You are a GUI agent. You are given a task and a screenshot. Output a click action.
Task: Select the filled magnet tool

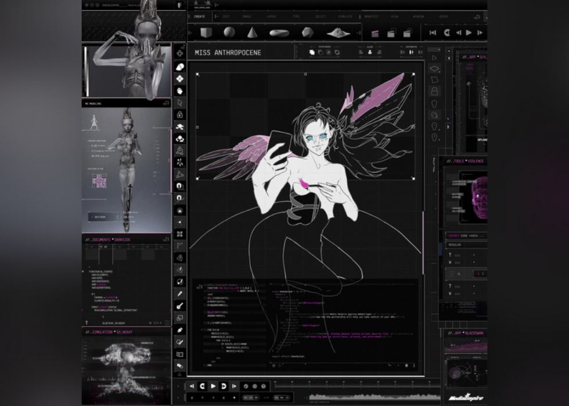point(179,186)
